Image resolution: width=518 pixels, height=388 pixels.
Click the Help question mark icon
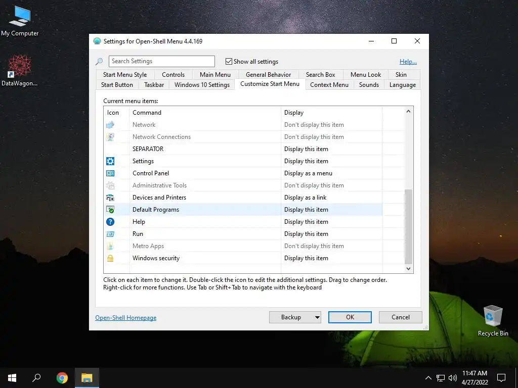click(x=110, y=222)
